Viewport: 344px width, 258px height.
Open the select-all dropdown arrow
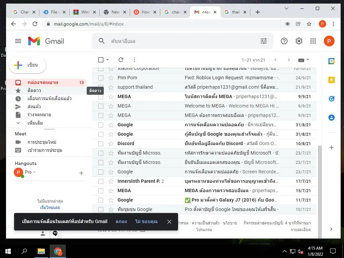click(107, 60)
